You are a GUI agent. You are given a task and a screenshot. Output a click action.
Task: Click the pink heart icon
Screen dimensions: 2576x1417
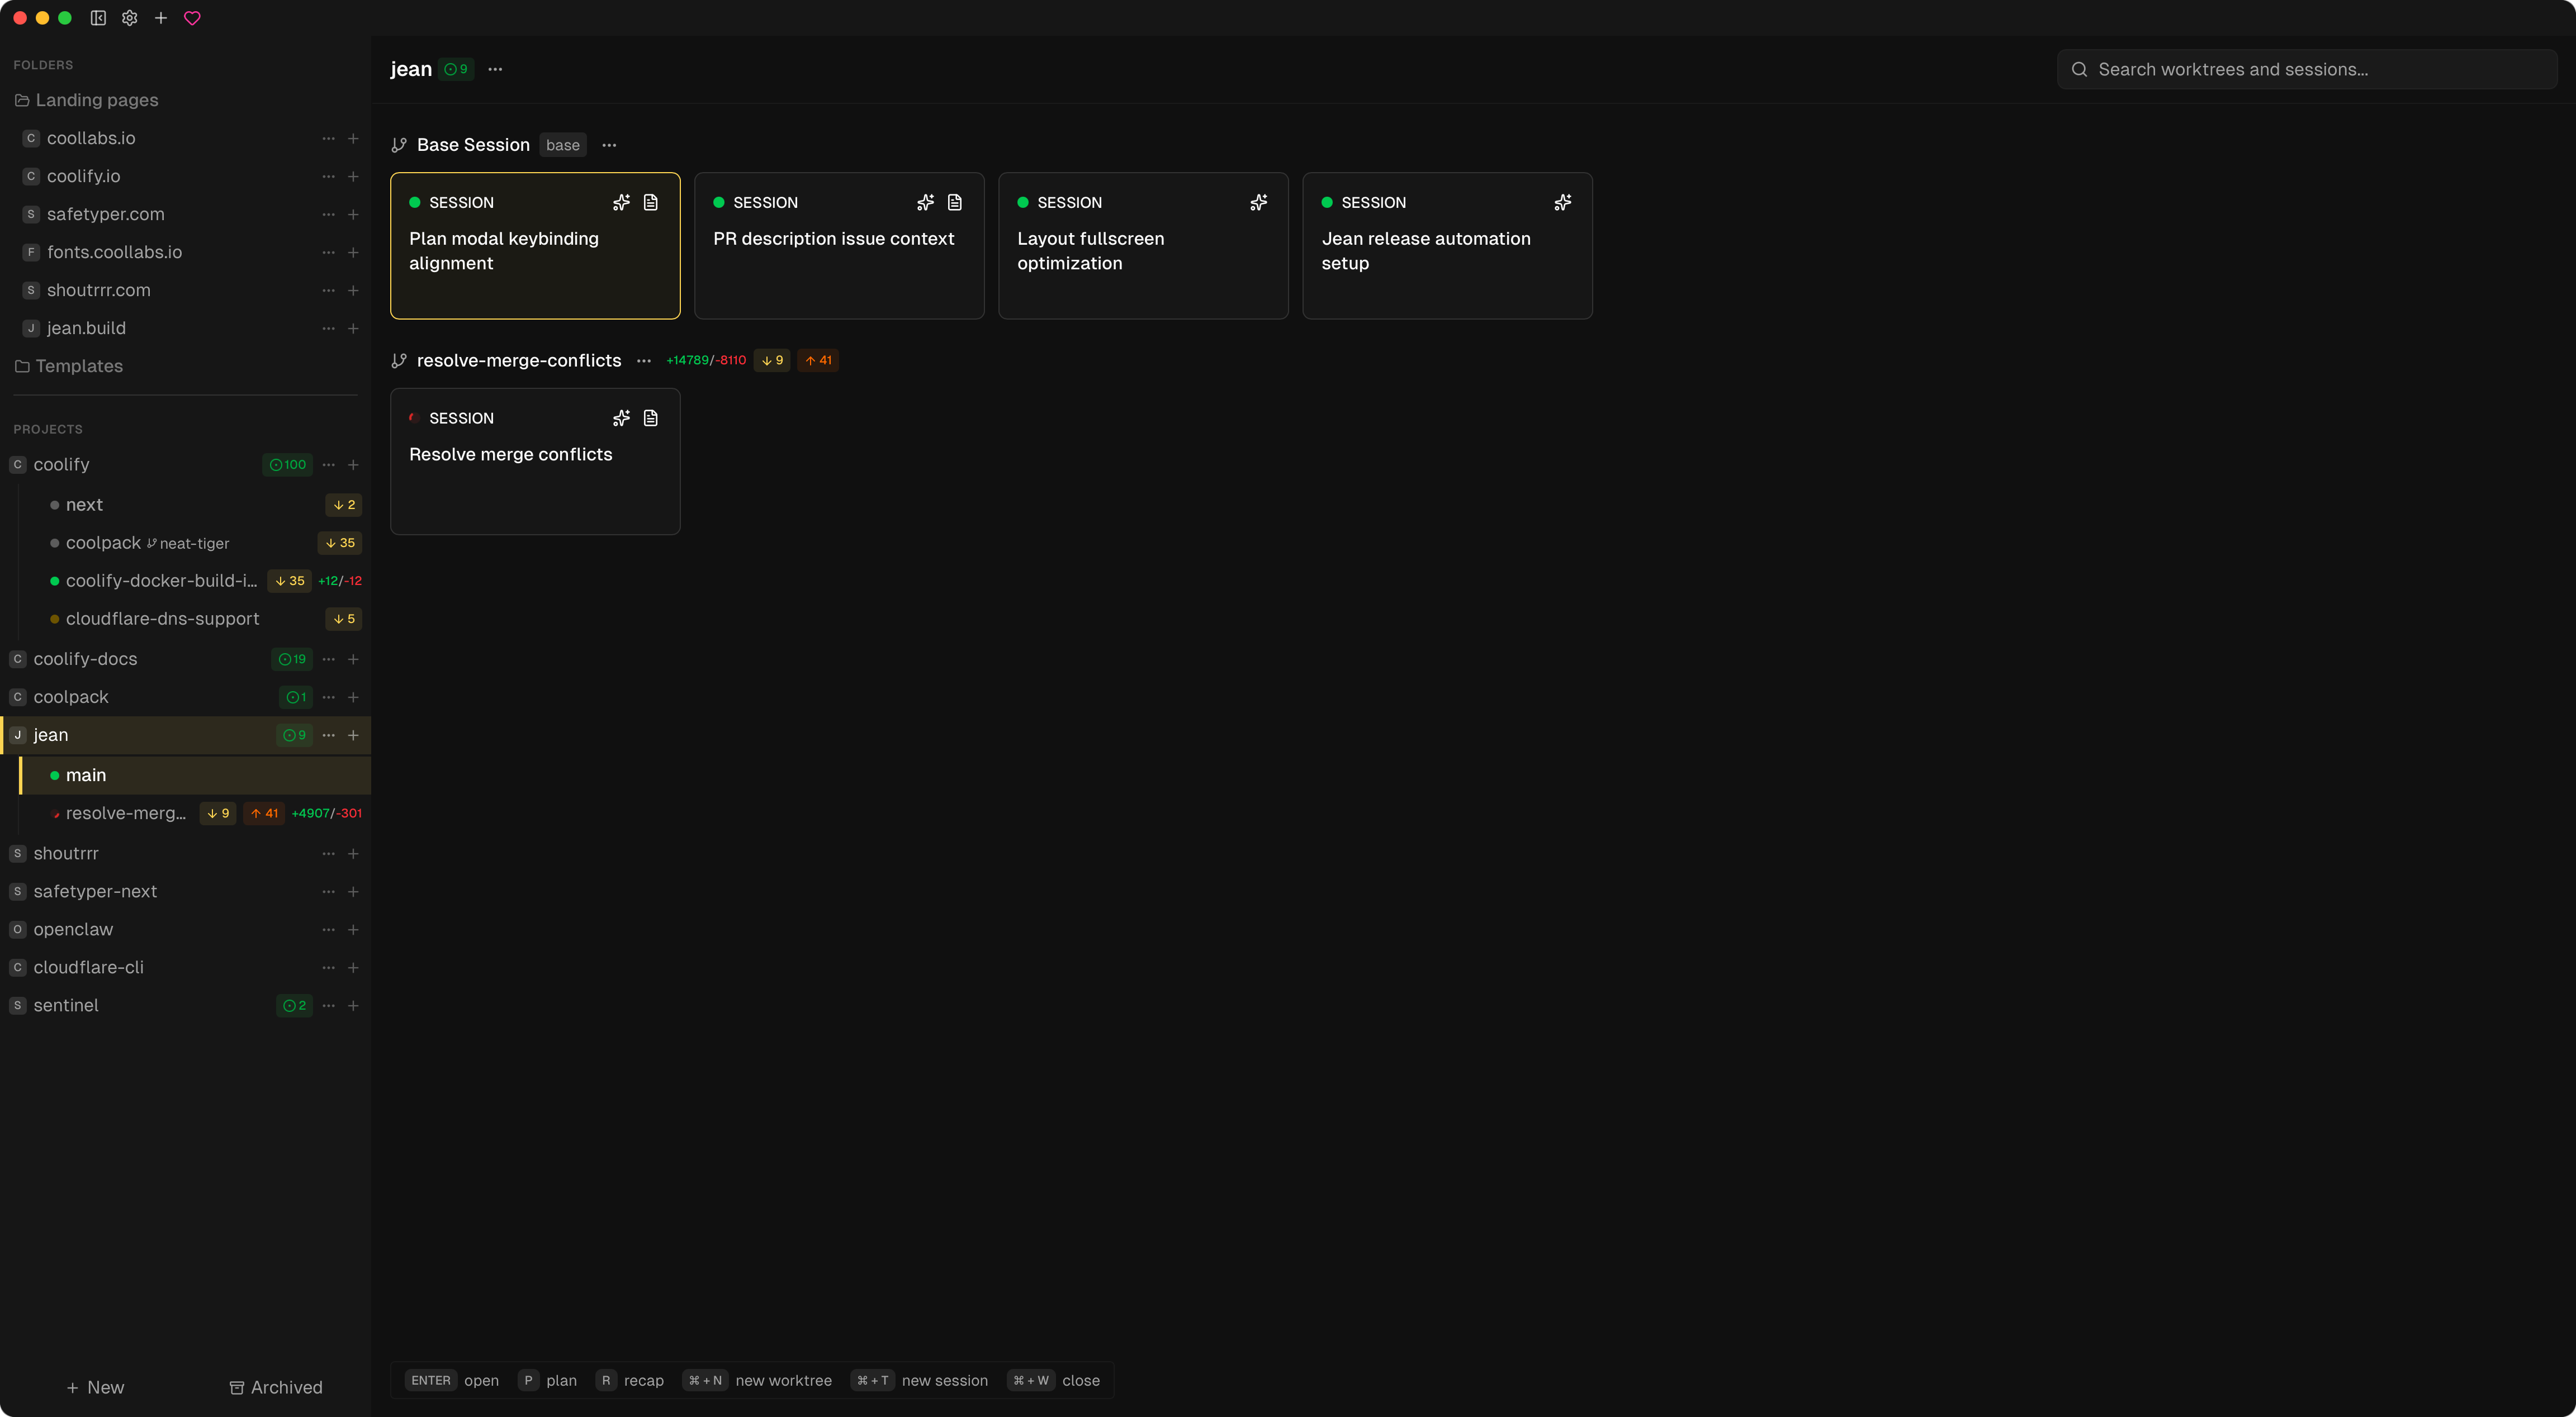(x=192, y=18)
